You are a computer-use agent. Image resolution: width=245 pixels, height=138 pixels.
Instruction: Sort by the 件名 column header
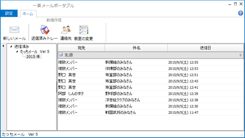[136, 48]
